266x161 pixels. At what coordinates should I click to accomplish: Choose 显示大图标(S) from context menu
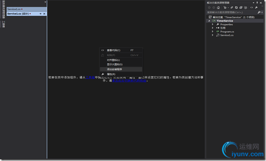(x=121, y=65)
